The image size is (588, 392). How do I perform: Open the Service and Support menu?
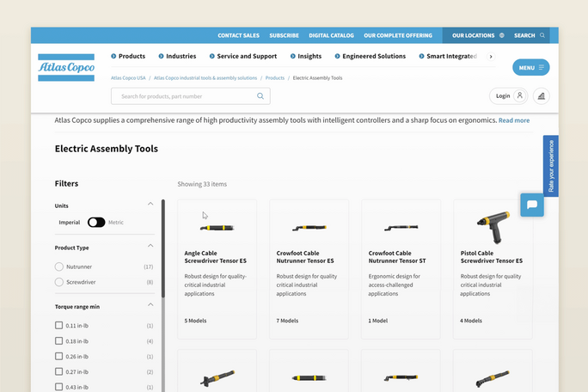pos(246,57)
